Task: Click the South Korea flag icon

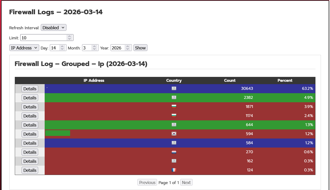Action: click(174, 134)
